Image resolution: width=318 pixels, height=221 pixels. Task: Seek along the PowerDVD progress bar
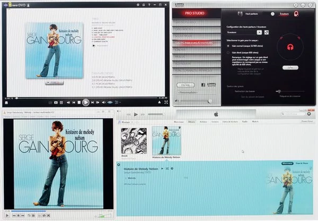[x=87, y=98]
